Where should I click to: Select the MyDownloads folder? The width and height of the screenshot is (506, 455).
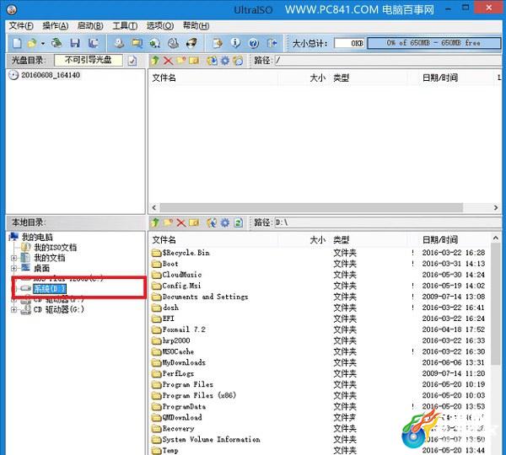(x=179, y=362)
